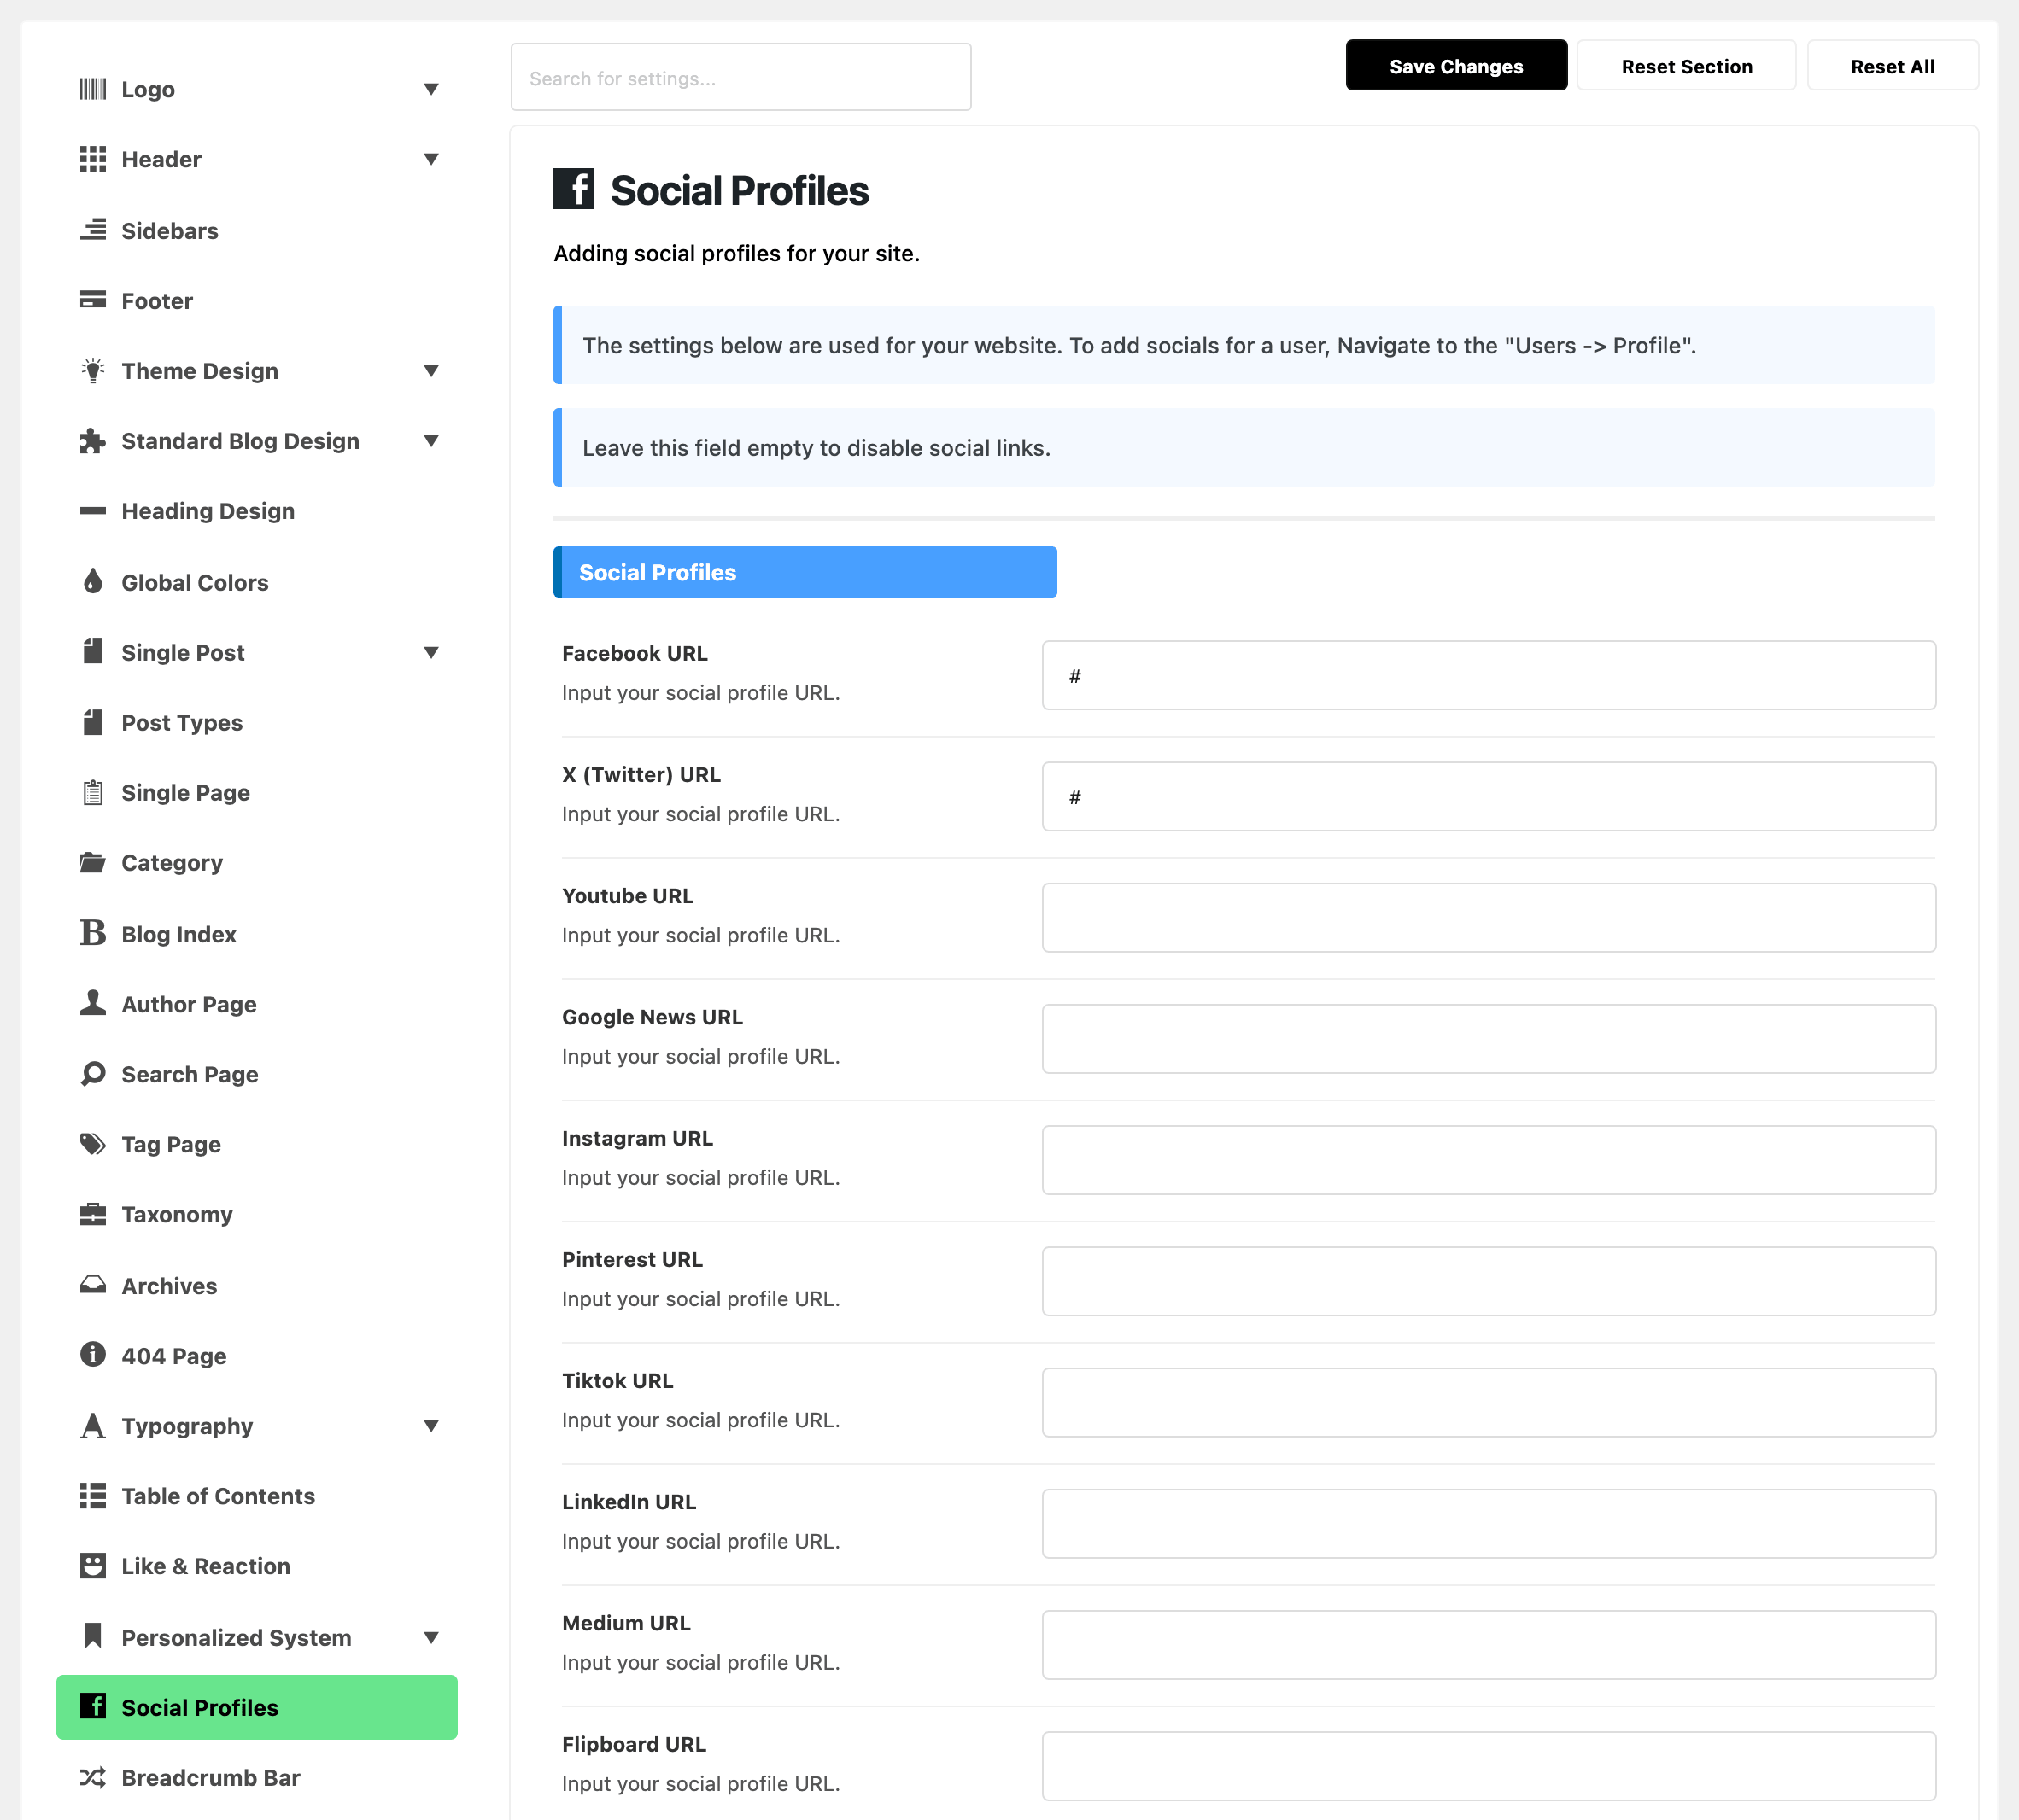Click the X (Twitter) URL input field
Screen dimensions: 2019x1820
[x=1489, y=797]
